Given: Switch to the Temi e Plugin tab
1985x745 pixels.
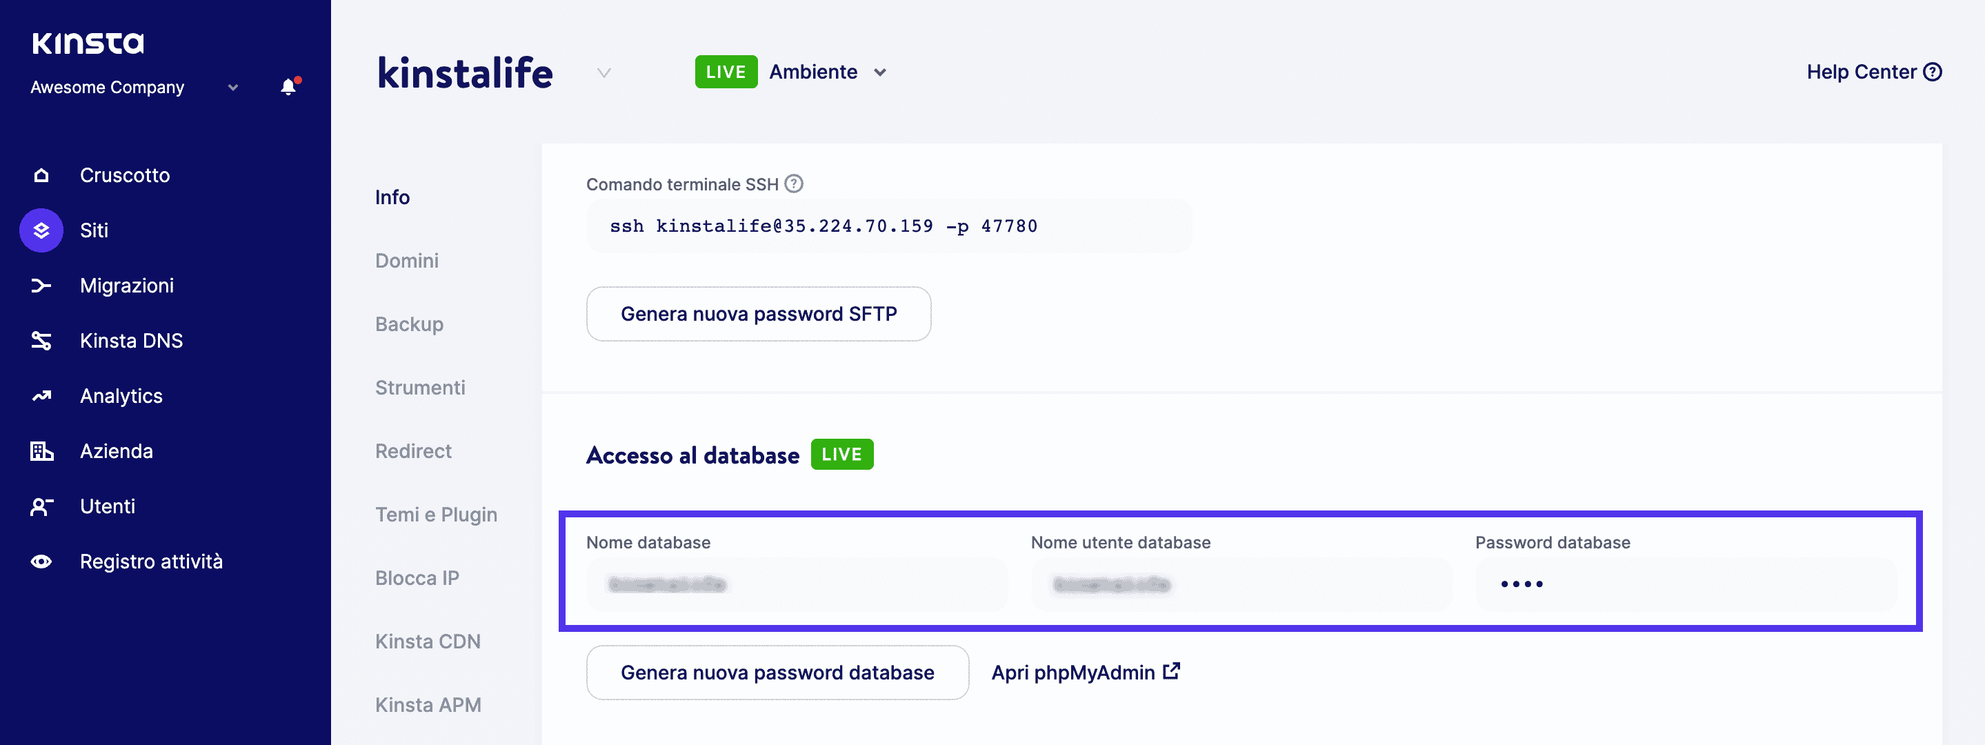Looking at the screenshot, I should coord(436,515).
